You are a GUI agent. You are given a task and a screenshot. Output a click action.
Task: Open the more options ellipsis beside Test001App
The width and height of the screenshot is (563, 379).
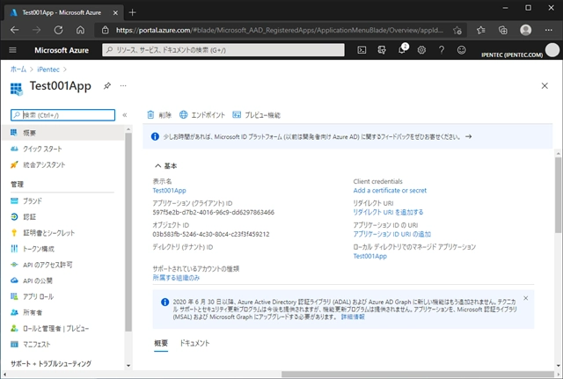click(x=123, y=86)
